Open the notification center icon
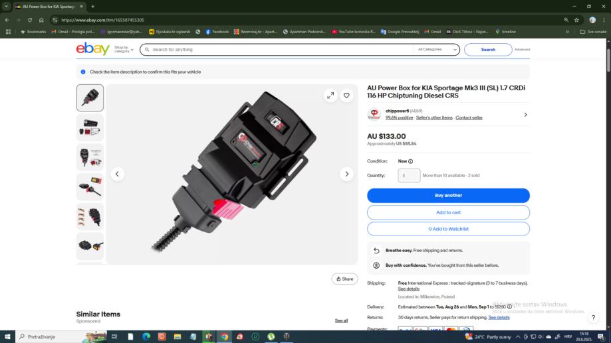 click(x=600, y=336)
